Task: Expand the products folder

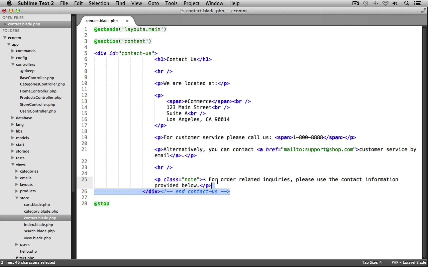Action: [17, 191]
